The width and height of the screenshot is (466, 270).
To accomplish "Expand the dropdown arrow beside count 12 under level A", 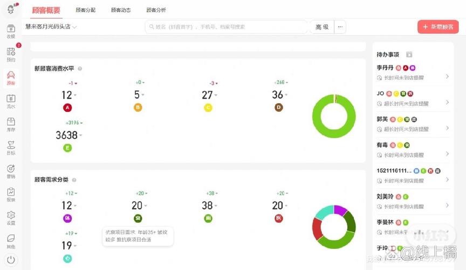I will [x=75, y=95].
